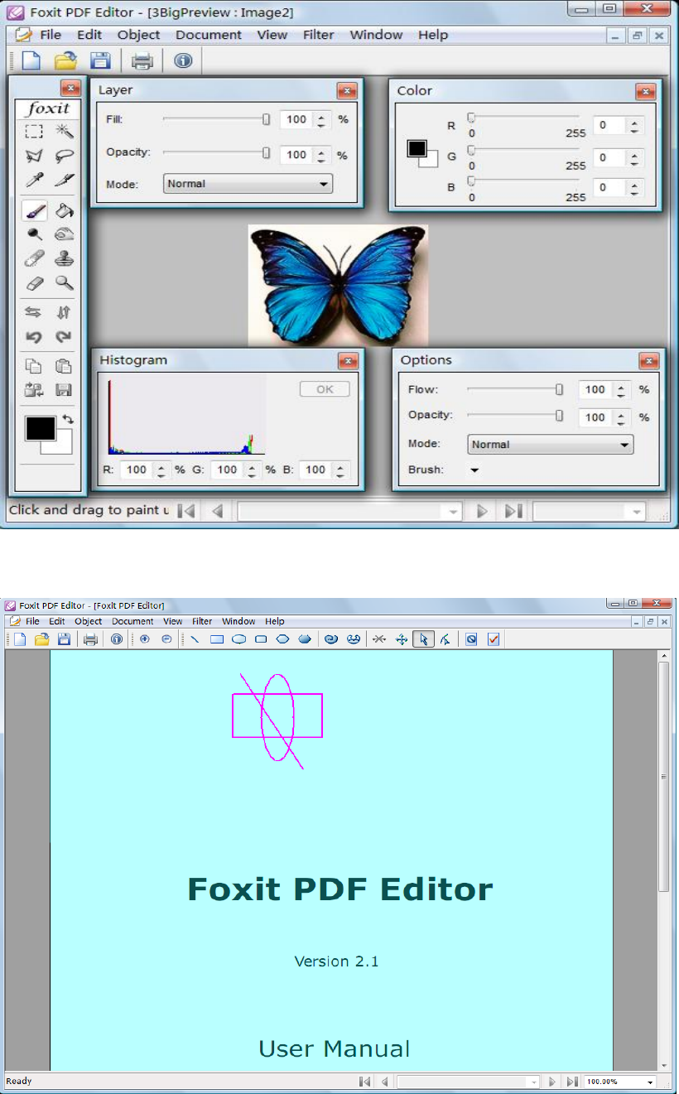Viewport: 679px width, 1094px height.
Task: Open the Options panel Mode dropdown
Action: point(550,445)
